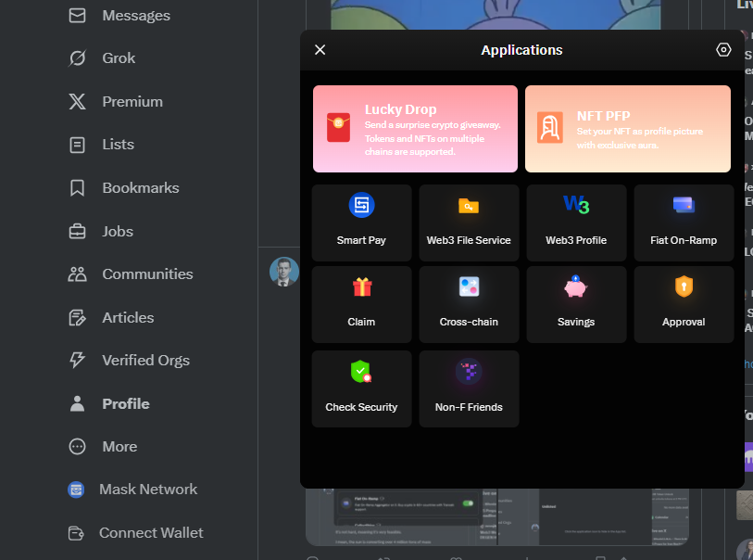Close the Applications dialog

coord(320,49)
